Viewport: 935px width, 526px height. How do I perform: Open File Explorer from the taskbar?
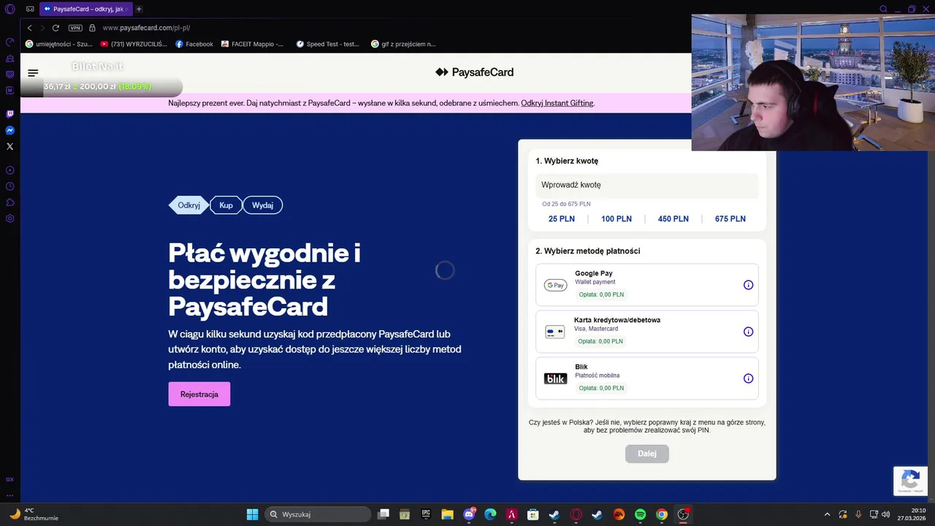(447, 514)
